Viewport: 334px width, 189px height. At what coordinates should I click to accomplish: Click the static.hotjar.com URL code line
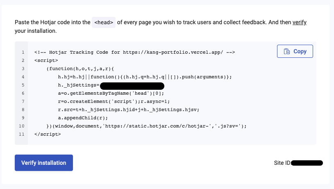click(146, 126)
